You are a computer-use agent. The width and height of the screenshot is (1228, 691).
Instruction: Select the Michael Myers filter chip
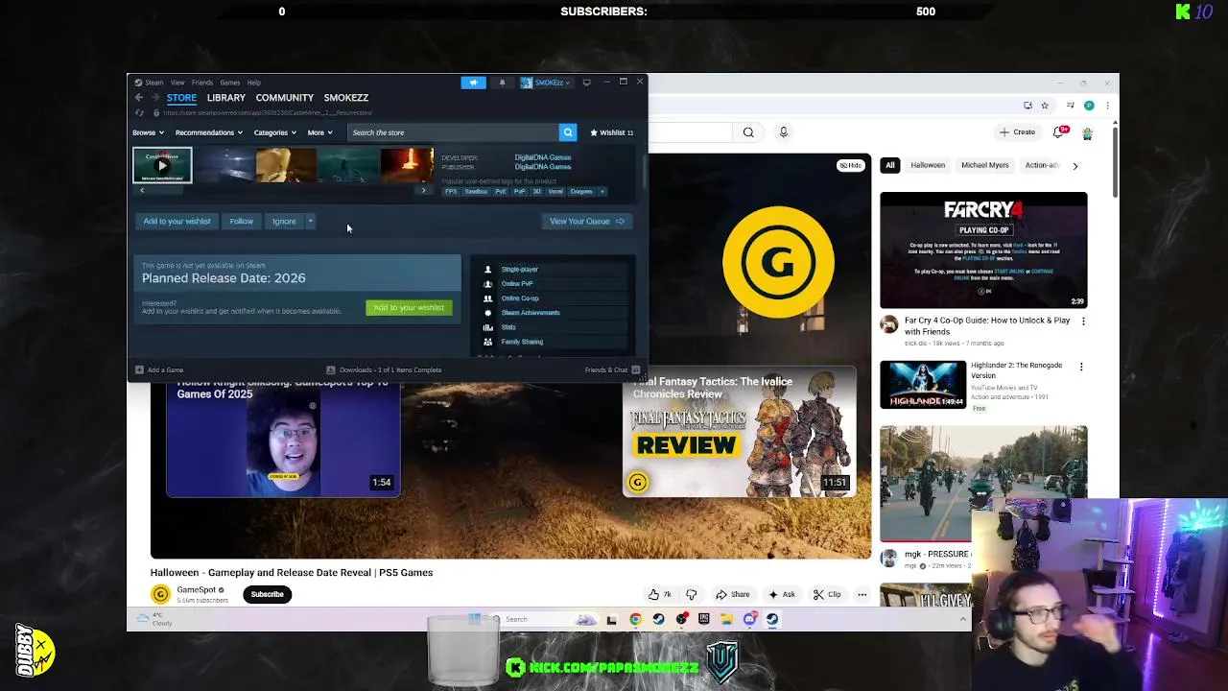985,165
